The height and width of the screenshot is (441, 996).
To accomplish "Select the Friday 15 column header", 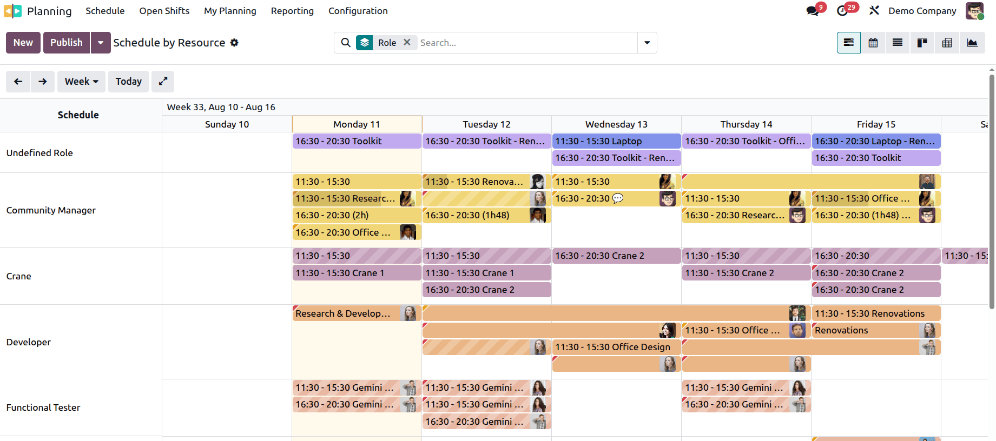I will click(x=876, y=124).
